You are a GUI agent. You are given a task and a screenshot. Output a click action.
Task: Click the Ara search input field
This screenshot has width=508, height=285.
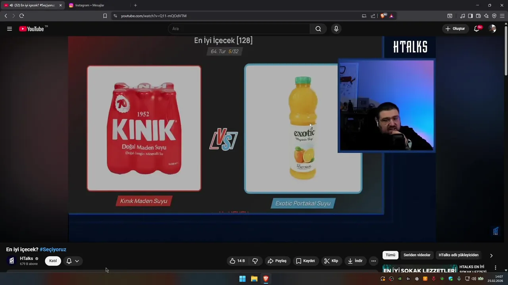click(239, 28)
